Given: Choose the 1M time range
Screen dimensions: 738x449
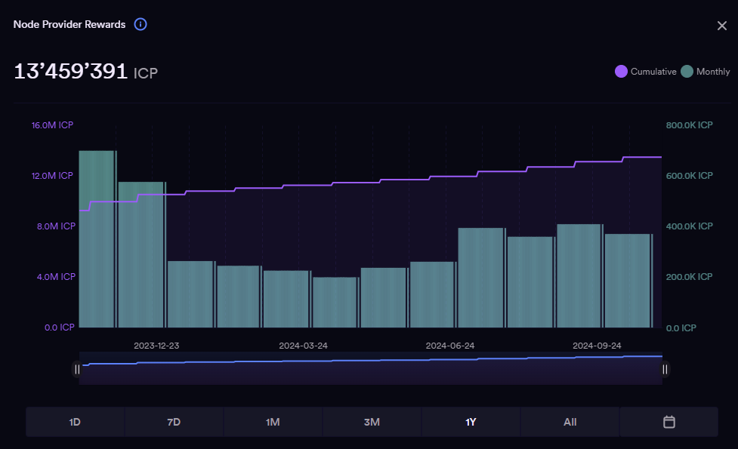Looking at the screenshot, I should (273, 422).
